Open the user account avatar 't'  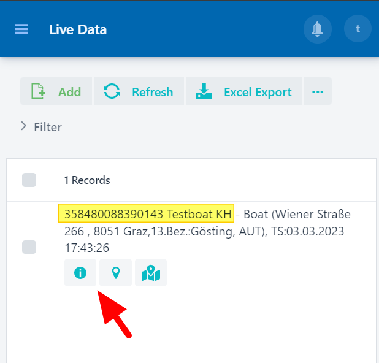(x=358, y=29)
